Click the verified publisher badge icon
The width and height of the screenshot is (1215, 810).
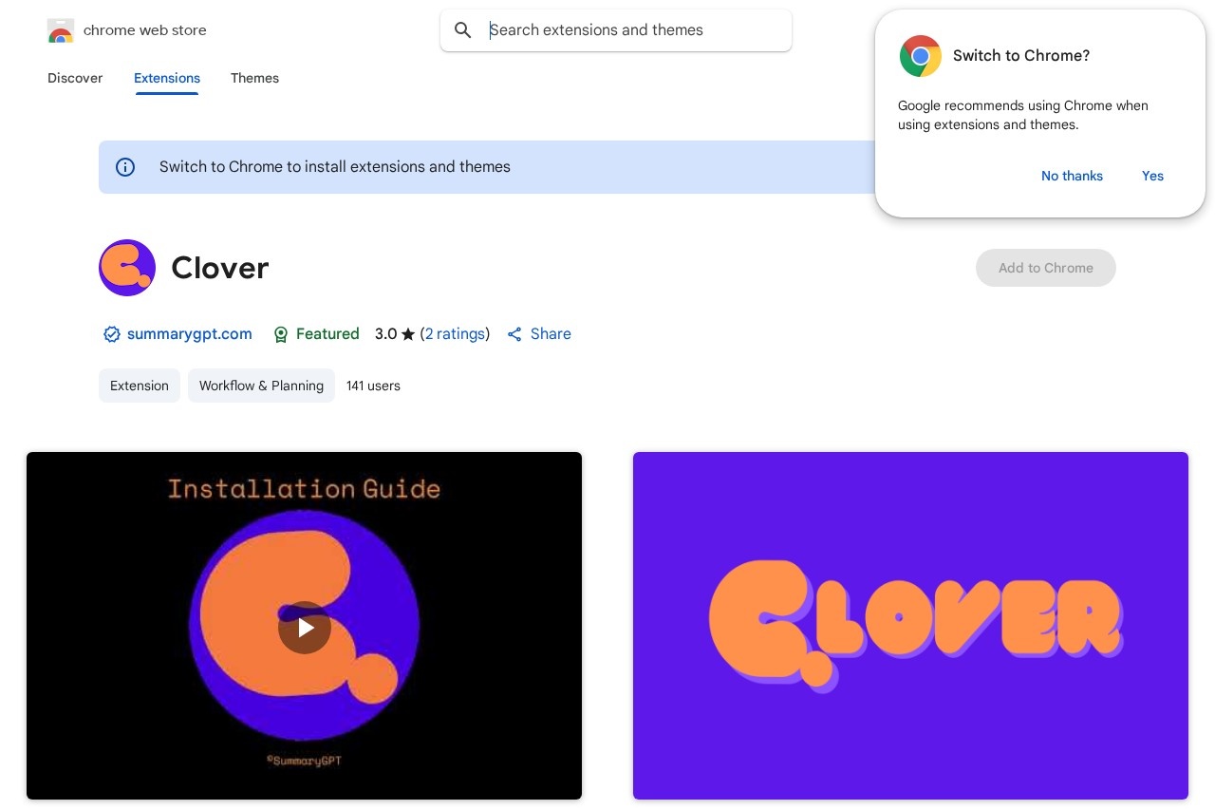click(x=112, y=334)
